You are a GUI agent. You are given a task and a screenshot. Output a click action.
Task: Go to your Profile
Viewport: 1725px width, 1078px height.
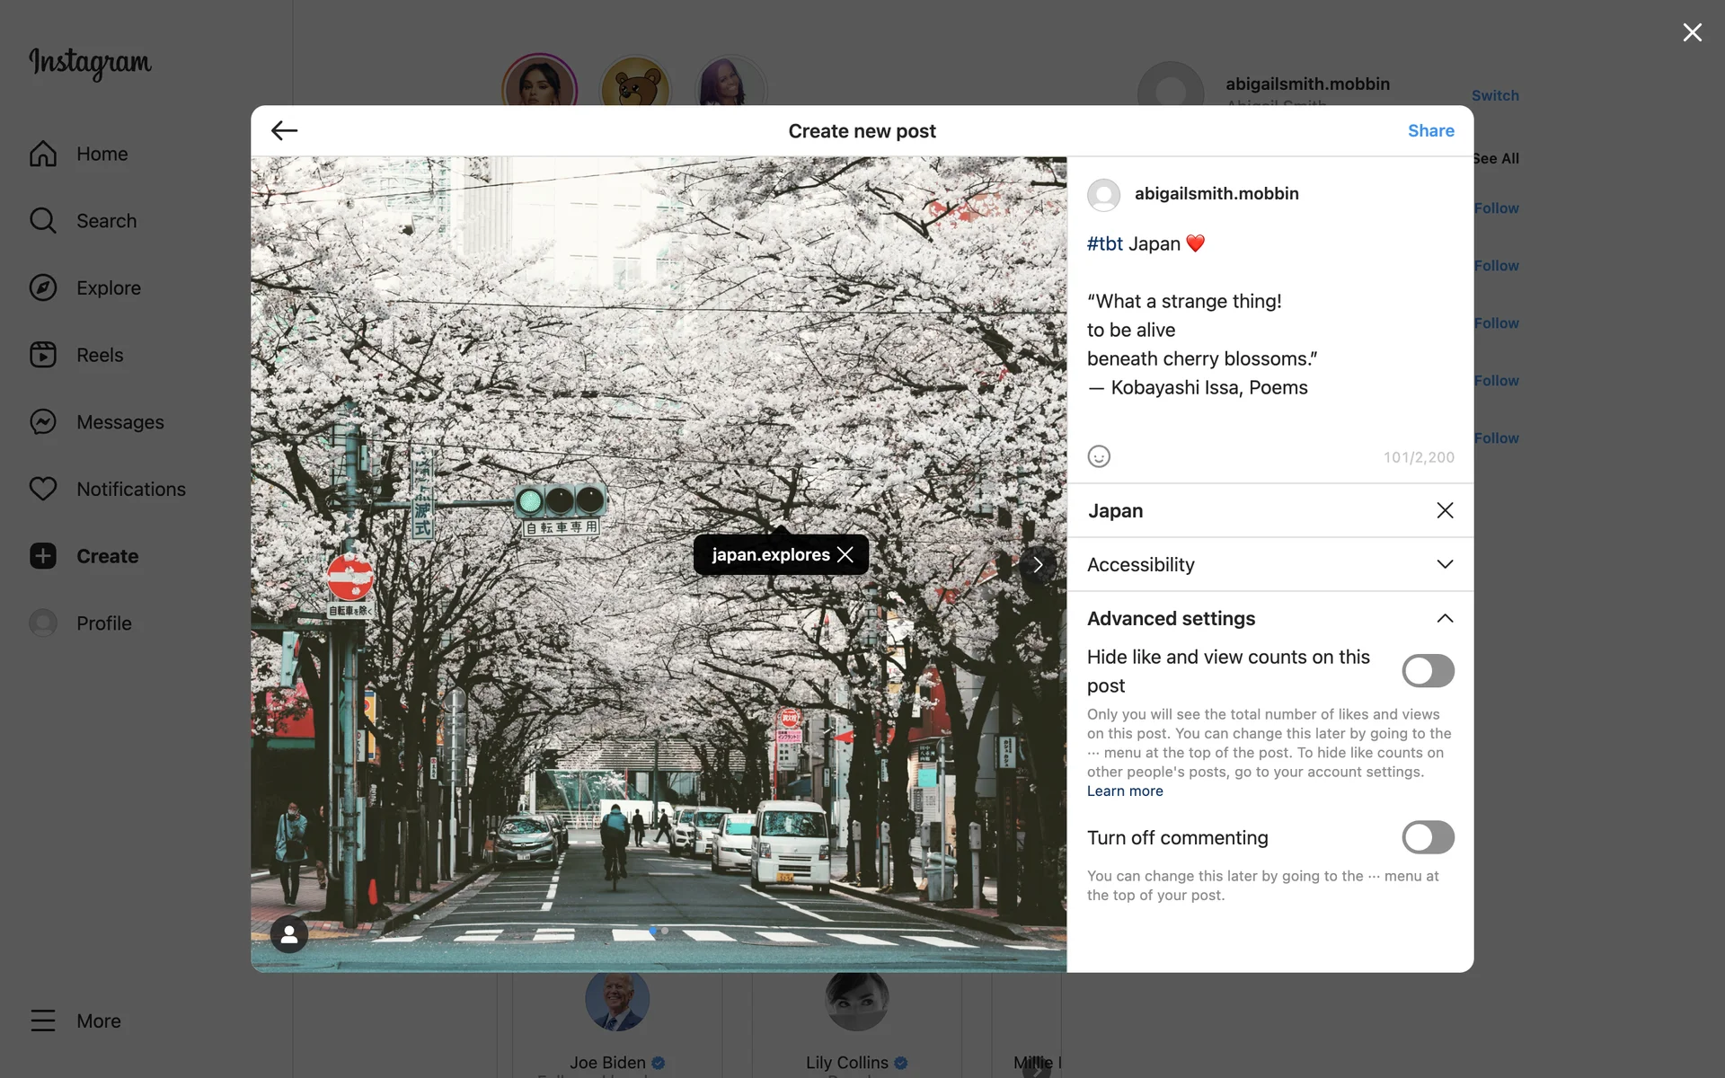pyautogui.click(x=102, y=623)
